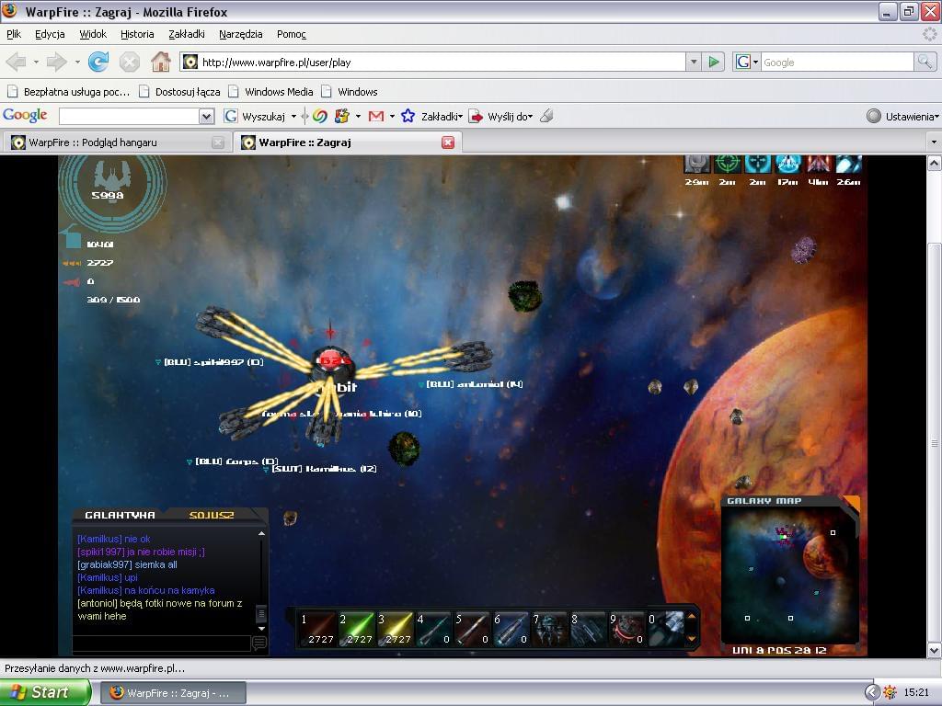Click the Firefox Back arrow button
The image size is (942, 706).
(x=17, y=62)
